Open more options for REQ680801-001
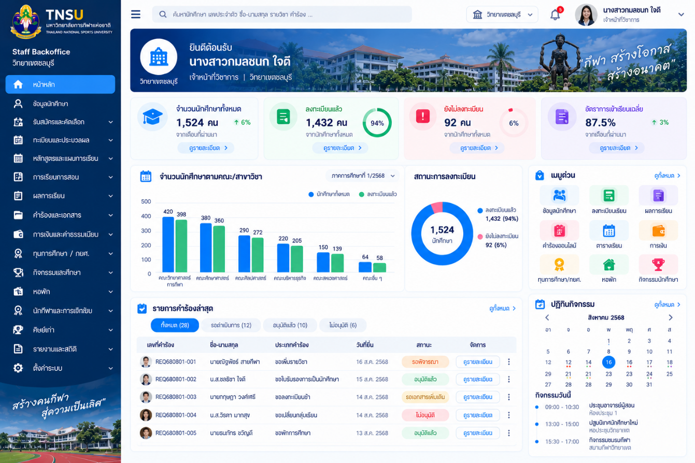 pyautogui.click(x=509, y=361)
